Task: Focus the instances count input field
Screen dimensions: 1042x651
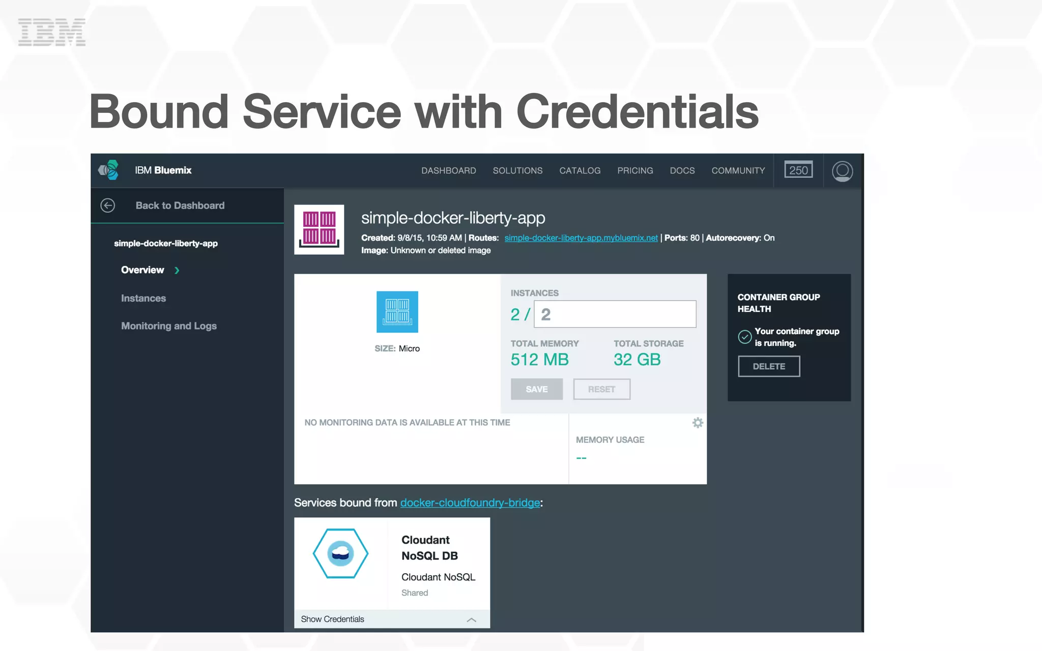Action: click(615, 314)
